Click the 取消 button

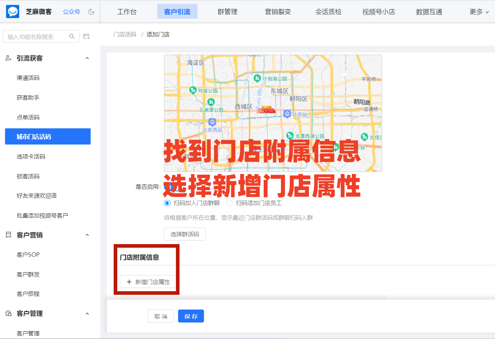pyautogui.click(x=161, y=316)
